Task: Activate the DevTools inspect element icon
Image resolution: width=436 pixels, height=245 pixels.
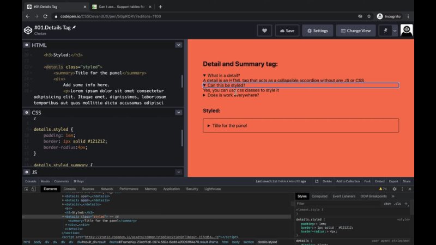Action: [26, 189]
